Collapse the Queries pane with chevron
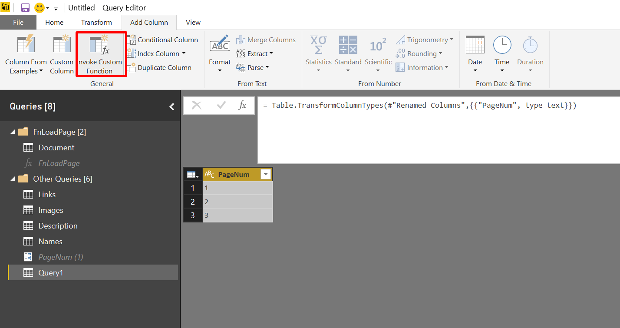 (172, 106)
